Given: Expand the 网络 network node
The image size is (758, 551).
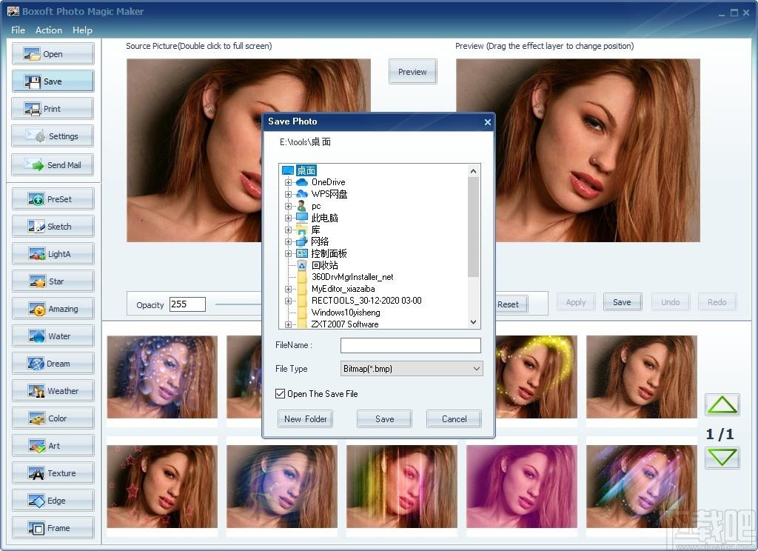Looking at the screenshot, I should 288,241.
